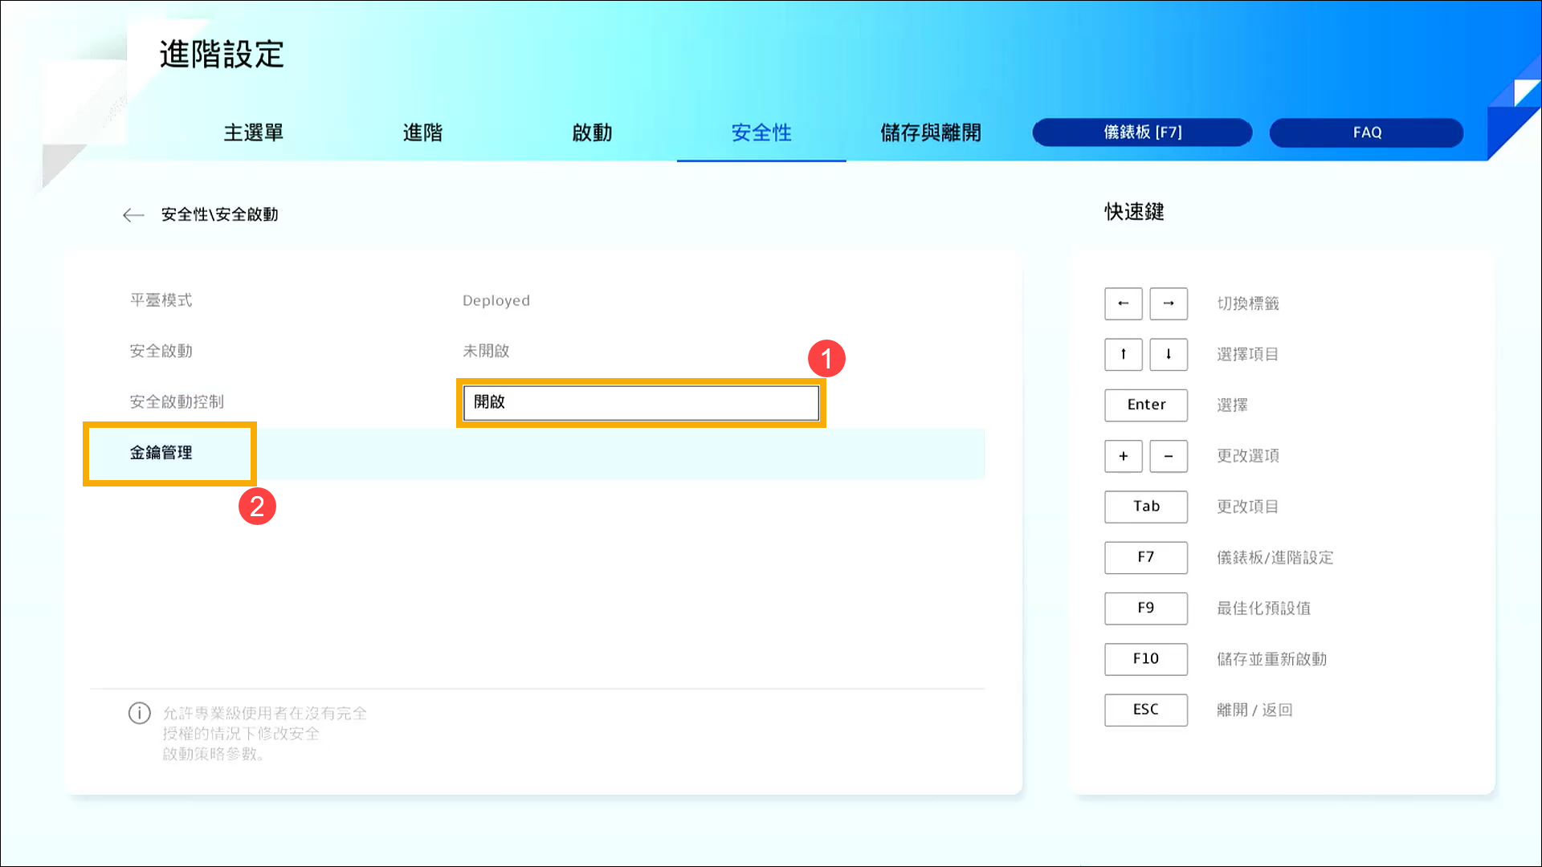Viewport: 1542px width, 867px height.
Task: Click the plus key icon
Action: (1123, 456)
